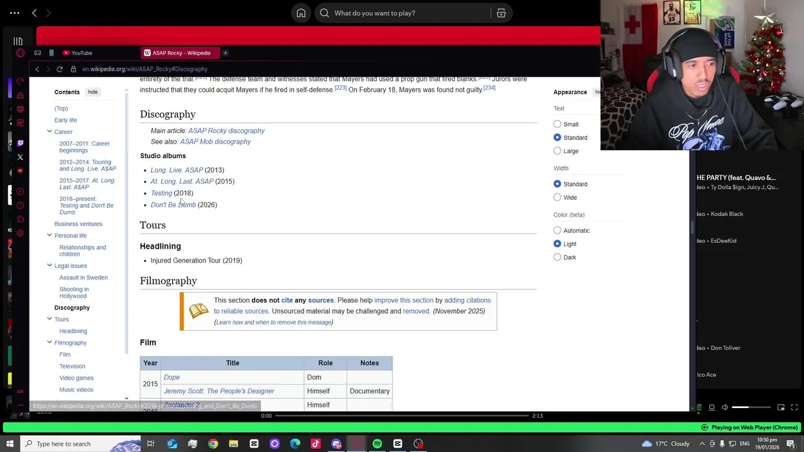Open Long. Live. ASAP album link
The width and height of the screenshot is (804, 452).
(x=177, y=170)
